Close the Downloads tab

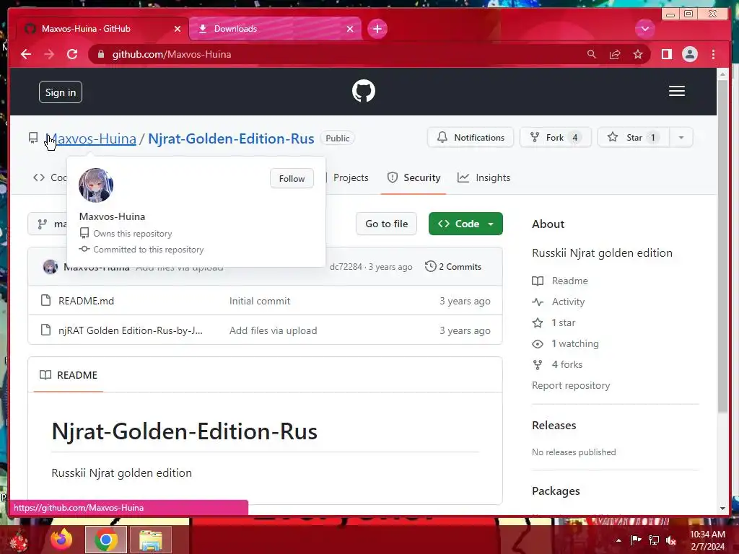[350, 29]
